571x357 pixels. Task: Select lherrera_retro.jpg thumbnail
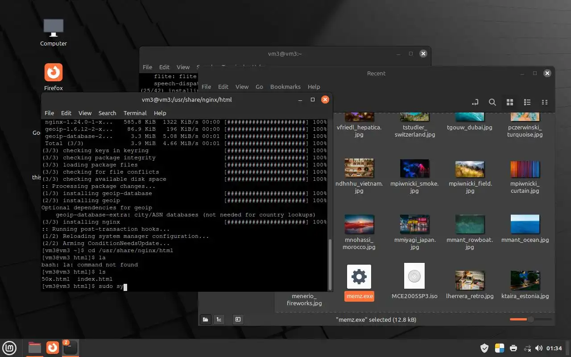pyautogui.click(x=470, y=280)
